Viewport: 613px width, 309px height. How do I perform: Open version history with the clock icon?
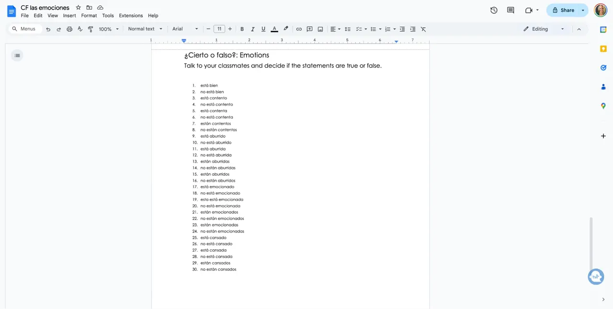coord(494,10)
